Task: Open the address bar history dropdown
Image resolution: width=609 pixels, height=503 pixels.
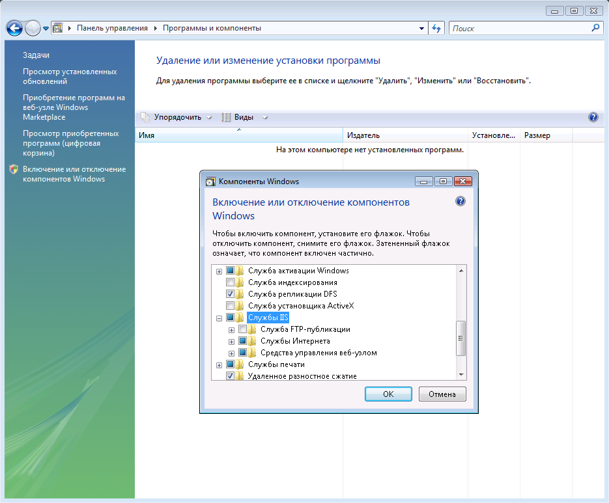Action: coord(422,29)
